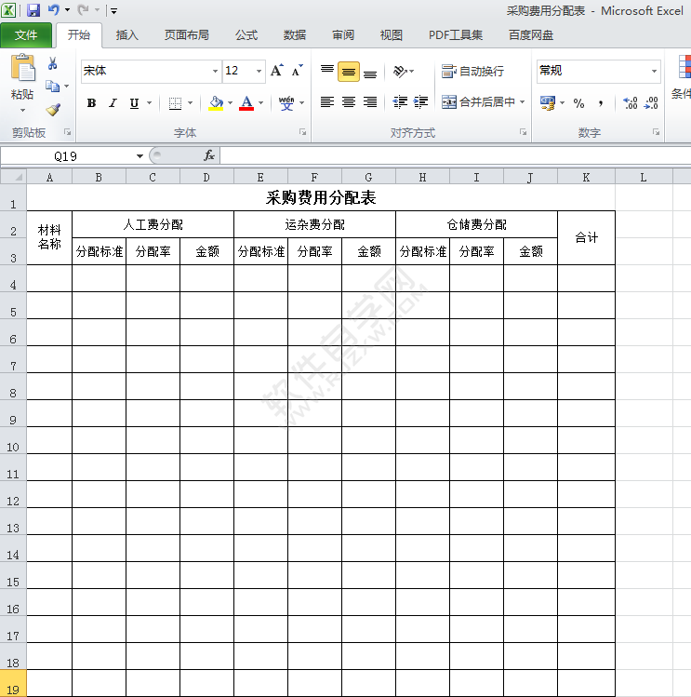The image size is (691, 697).
Task: Click the Paste clipboard icon
Action: (22, 68)
